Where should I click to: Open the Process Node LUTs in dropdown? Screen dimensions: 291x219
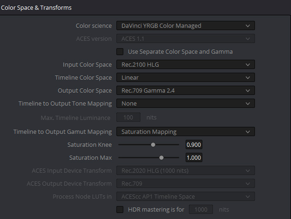click(186, 196)
